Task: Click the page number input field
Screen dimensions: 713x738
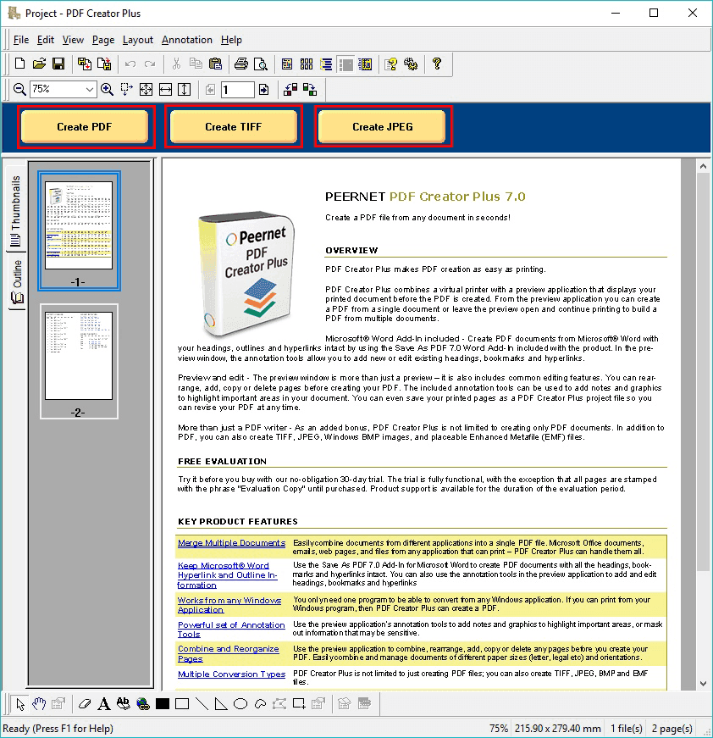Action: point(237,90)
